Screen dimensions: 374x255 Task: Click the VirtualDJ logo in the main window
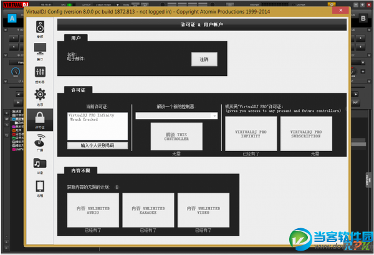[16, 4]
